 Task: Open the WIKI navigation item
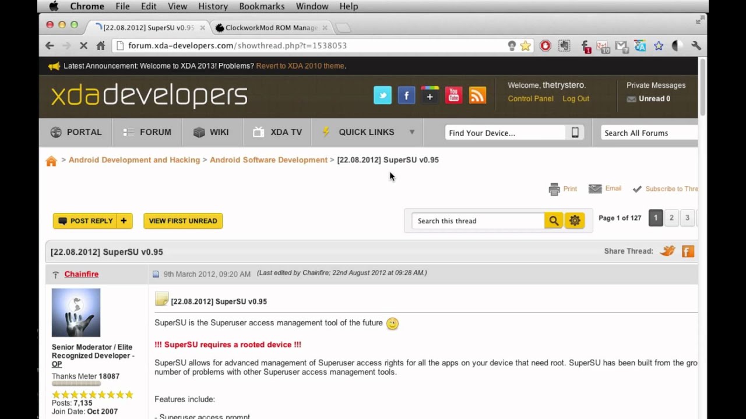click(211, 132)
